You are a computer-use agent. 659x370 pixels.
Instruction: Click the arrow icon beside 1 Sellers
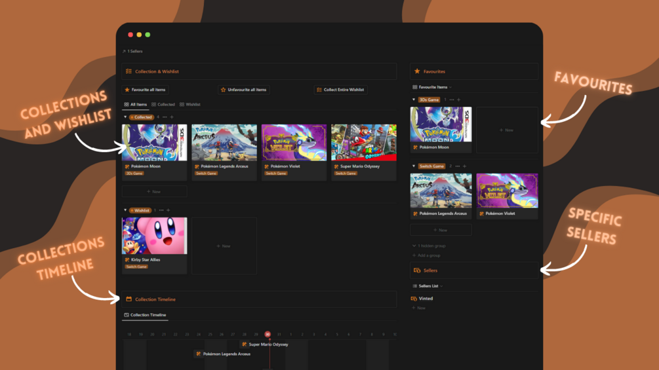(x=124, y=51)
